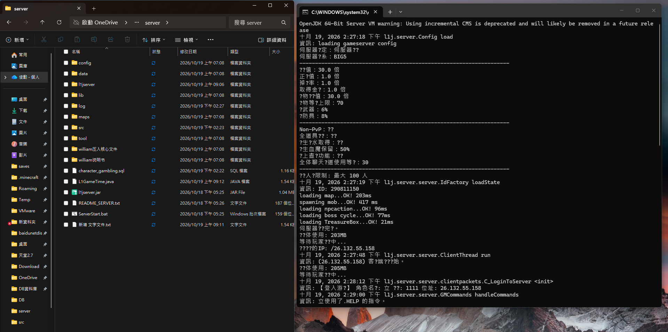Open the 檢視 (View) dropdown
Screen dimensions: 668x332
187,40
